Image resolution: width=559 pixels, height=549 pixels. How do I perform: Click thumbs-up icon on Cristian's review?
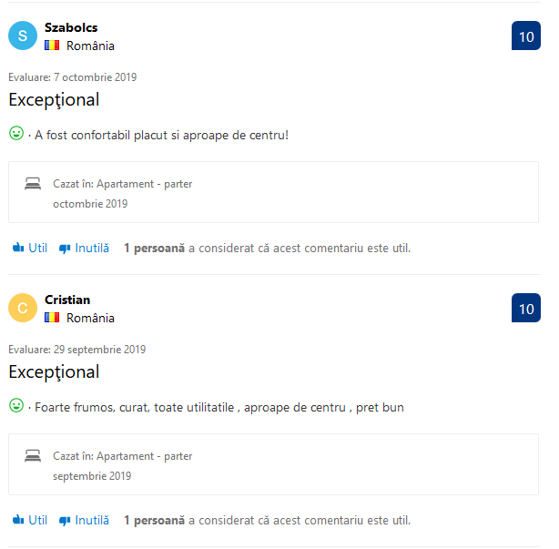click(x=18, y=520)
